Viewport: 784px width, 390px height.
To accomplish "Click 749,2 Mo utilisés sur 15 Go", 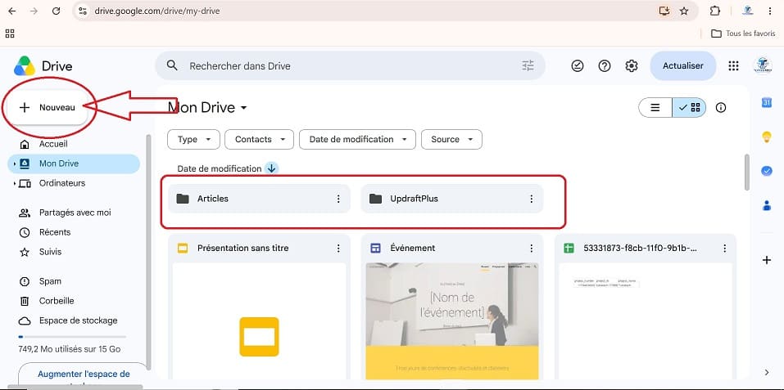I will pyautogui.click(x=70, y=349).
